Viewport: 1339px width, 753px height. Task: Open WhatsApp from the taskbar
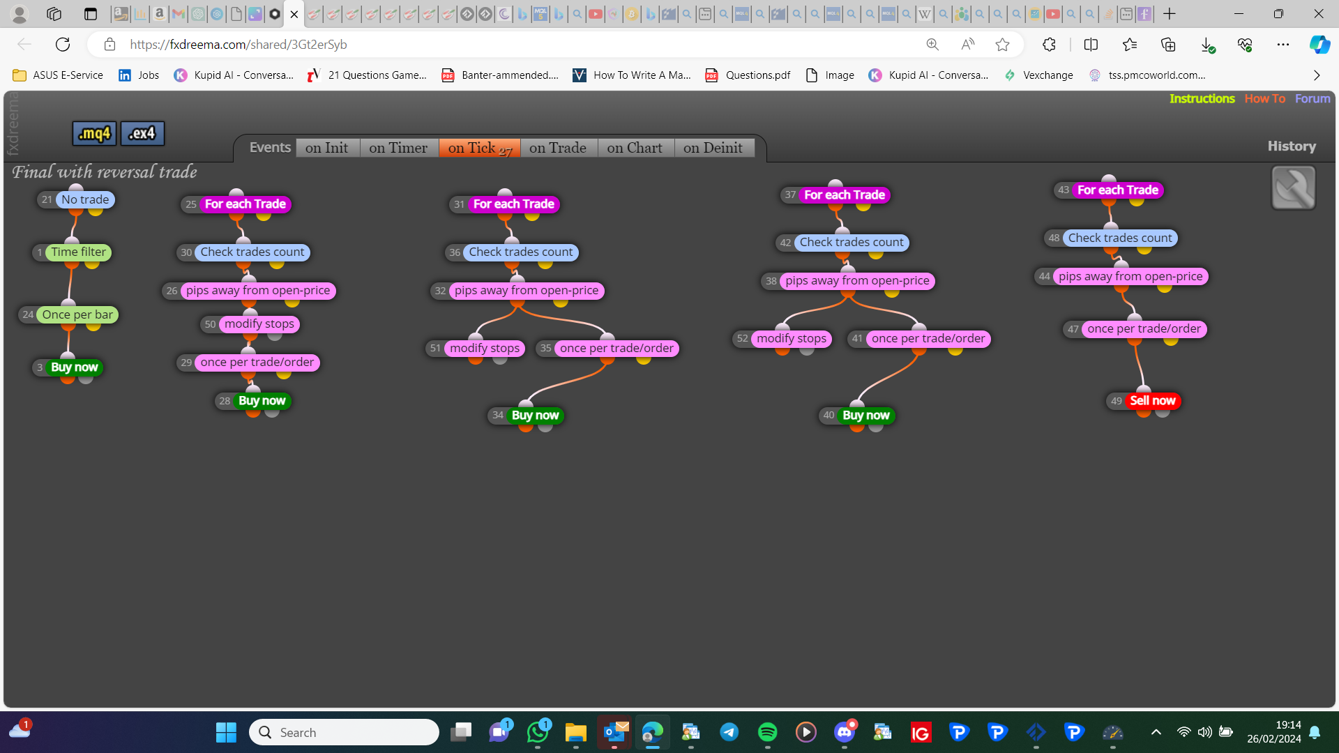[538, 732]
